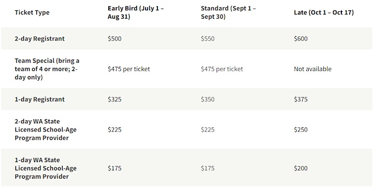Click the $350 Standard price
This screenshot has height=187, width=373.
point(208,99)
